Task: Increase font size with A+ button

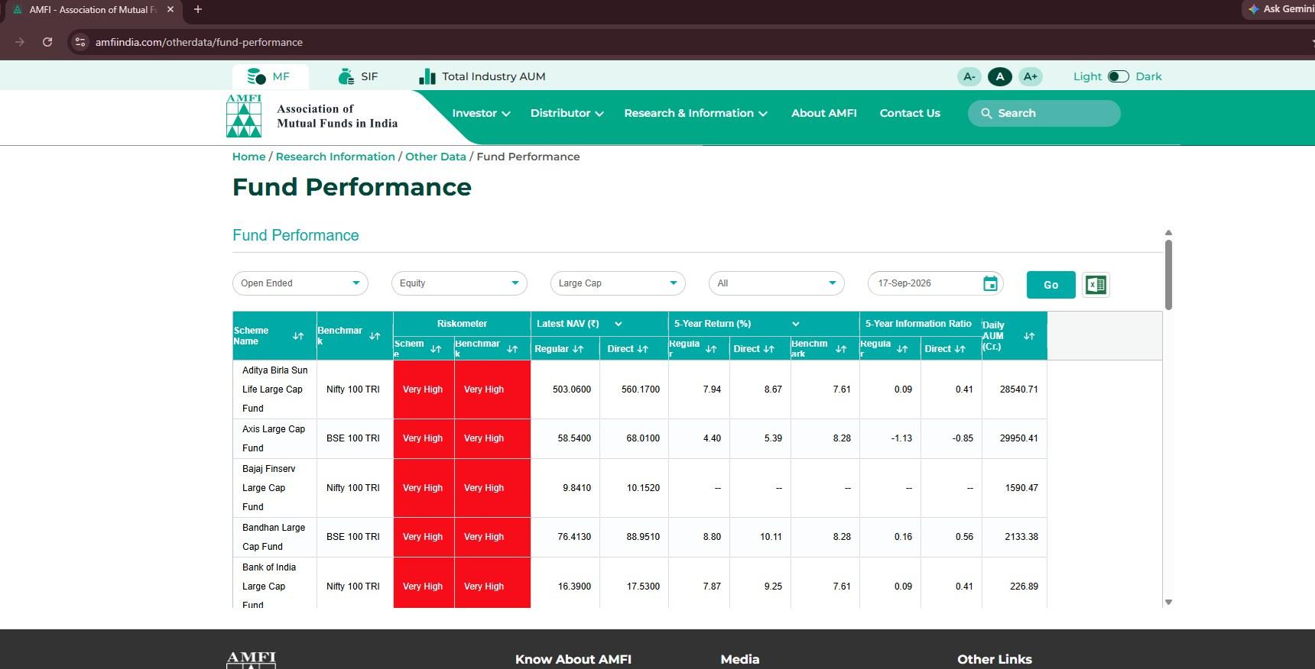Action: tap(1031, 76)
